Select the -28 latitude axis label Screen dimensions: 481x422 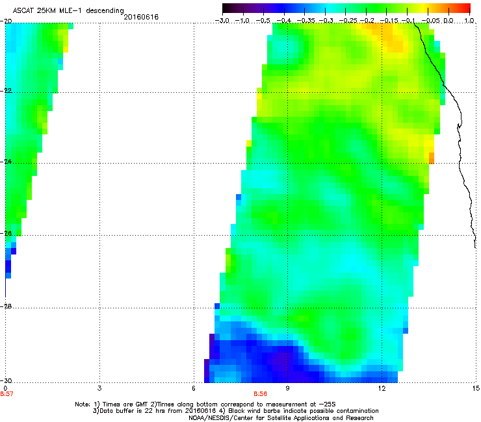[x=6, y=306]
